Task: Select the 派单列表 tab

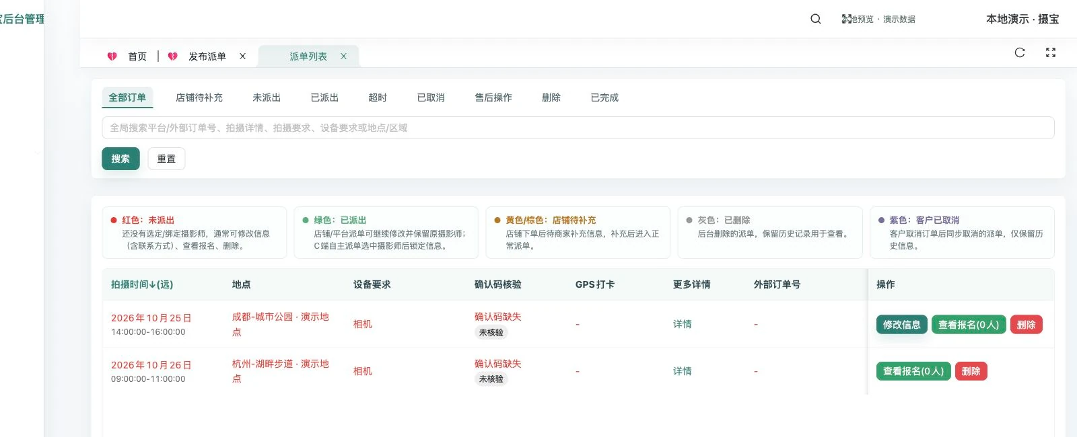Action: point(308,56)
